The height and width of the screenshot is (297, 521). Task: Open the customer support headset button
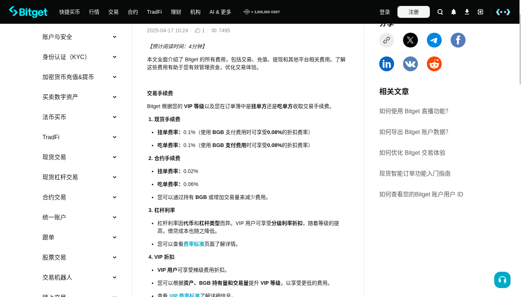coord(502,280)
